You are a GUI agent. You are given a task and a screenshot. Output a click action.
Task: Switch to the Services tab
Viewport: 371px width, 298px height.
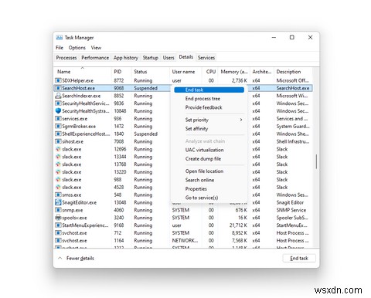click(206, 58)
